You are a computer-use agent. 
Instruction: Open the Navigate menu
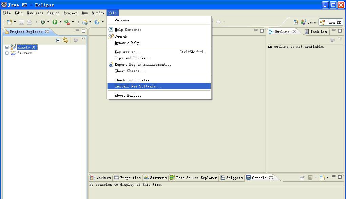pos(35,13)
